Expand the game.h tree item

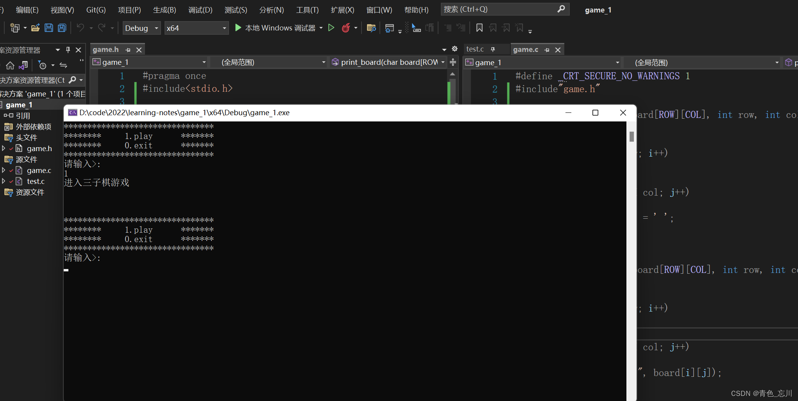(4, 148)
